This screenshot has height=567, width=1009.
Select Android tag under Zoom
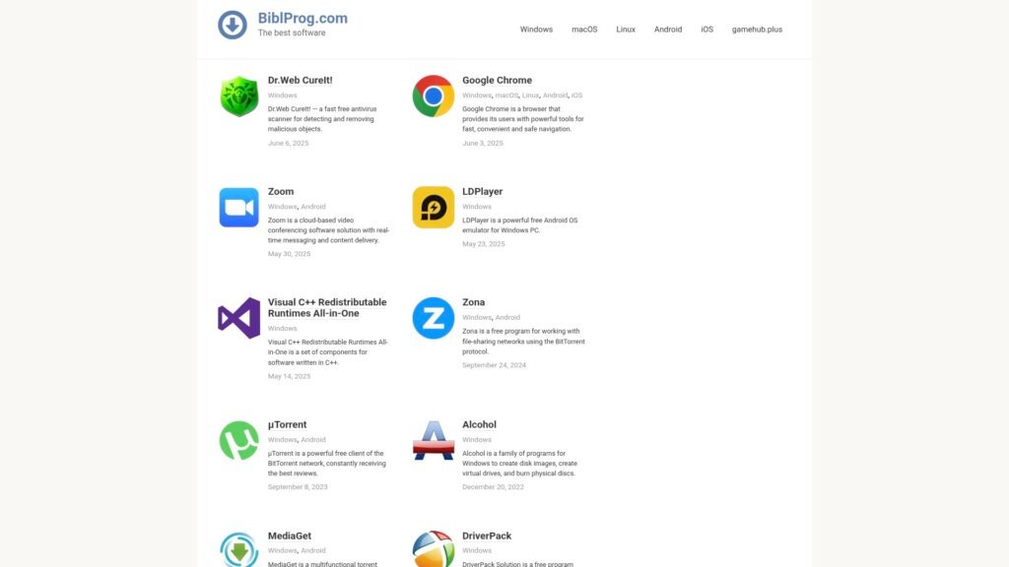pos(312,207)
